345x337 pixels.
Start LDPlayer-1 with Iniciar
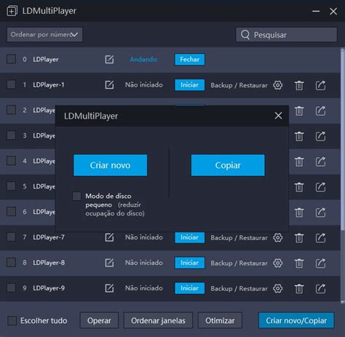click(189, 85)
